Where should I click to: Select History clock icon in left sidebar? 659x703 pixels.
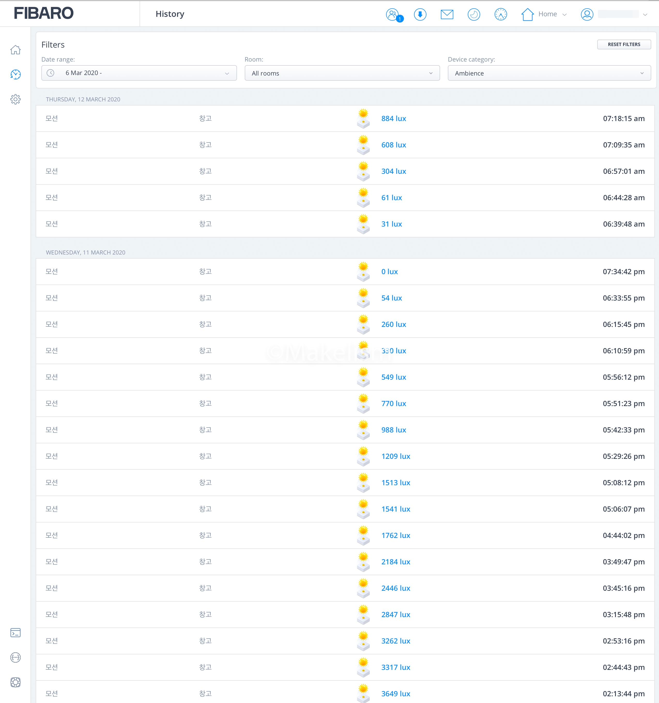[16, 74]
